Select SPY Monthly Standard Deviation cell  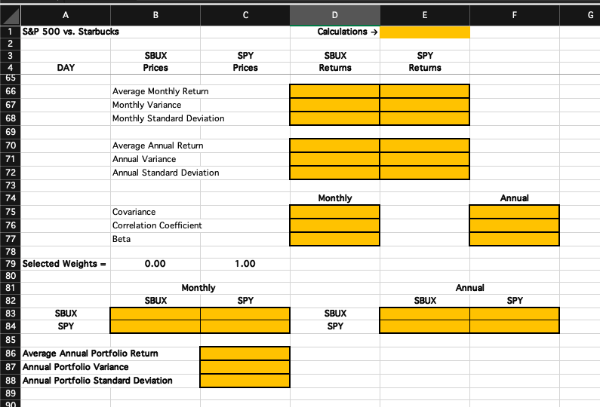[425, 118]
